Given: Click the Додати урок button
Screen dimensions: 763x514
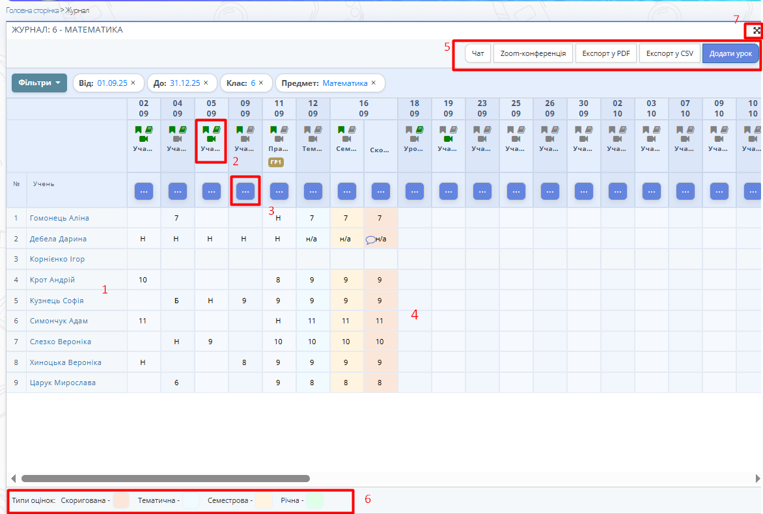Looking at the screenshot, I should coord(730,53).
